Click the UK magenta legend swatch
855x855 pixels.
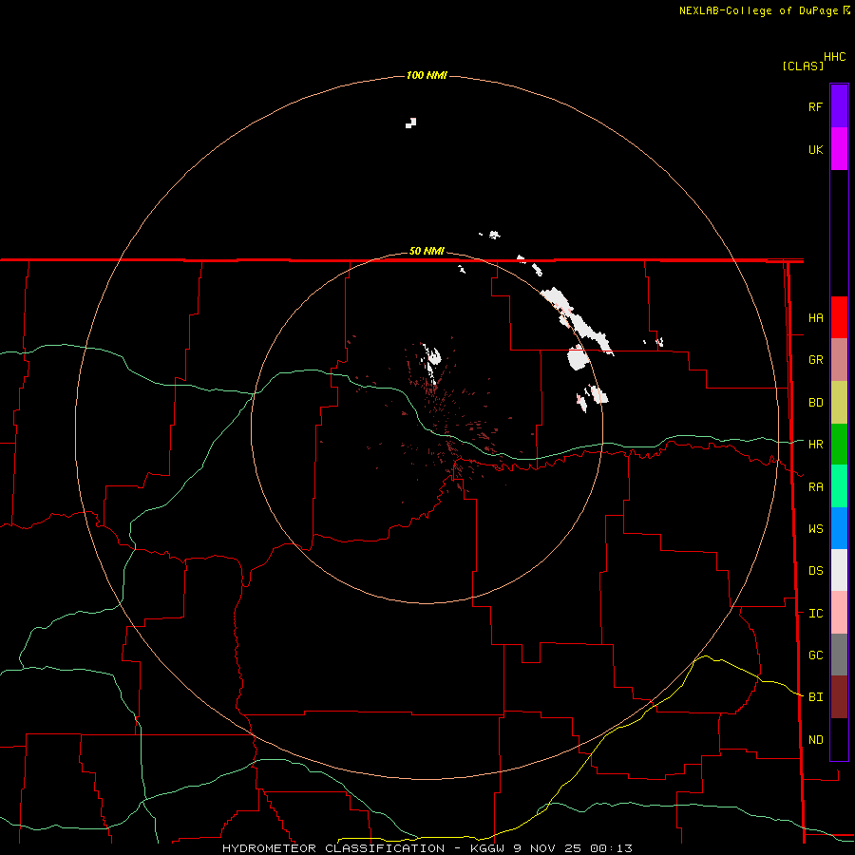coord(839,149)
